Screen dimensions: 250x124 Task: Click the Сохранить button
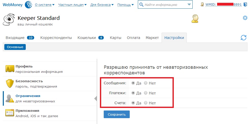117,114
